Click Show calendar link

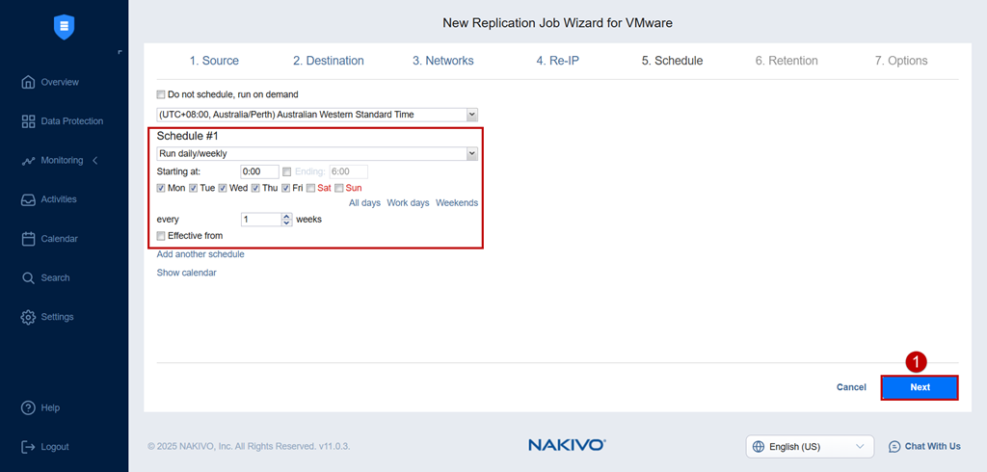(x=186, y=274)
